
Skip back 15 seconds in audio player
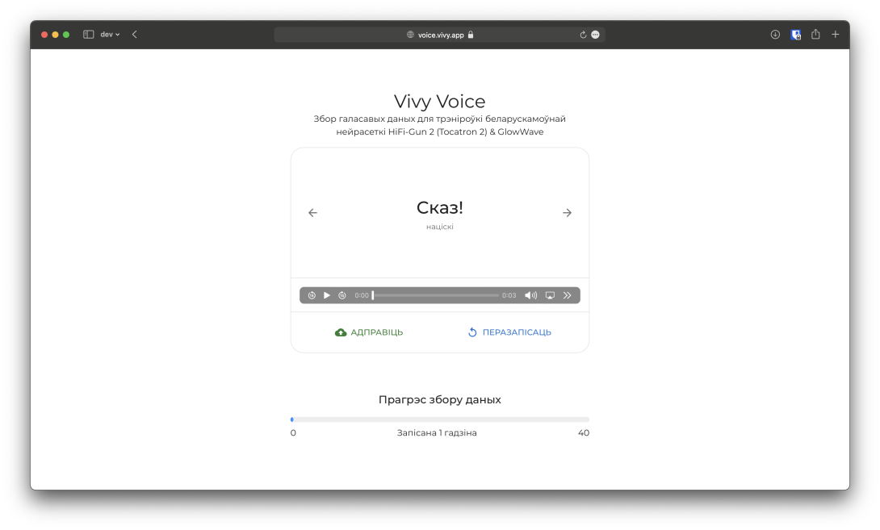click(x=312, y=295)
